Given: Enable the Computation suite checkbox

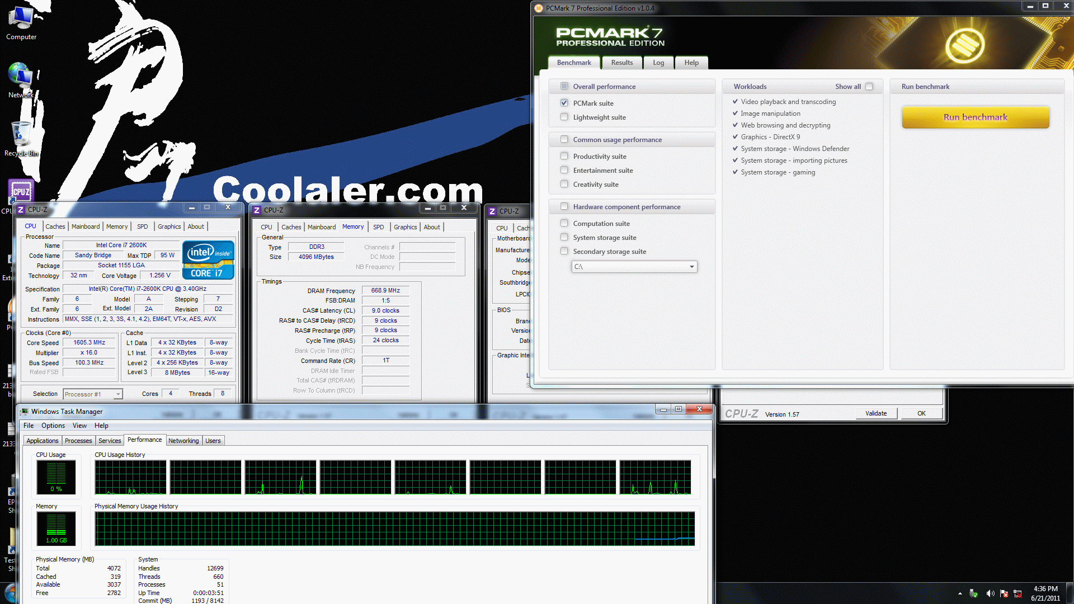Looking at the screenshot, I should coord(564,223).
